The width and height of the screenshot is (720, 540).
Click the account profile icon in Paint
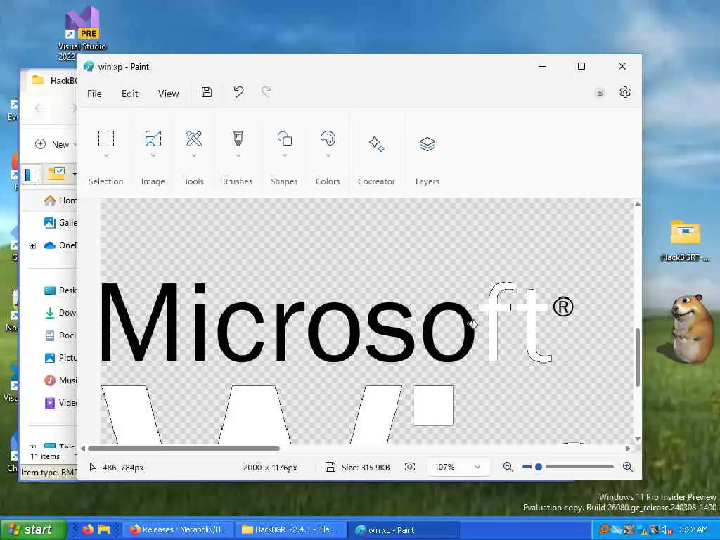click(x=600, y=93)
